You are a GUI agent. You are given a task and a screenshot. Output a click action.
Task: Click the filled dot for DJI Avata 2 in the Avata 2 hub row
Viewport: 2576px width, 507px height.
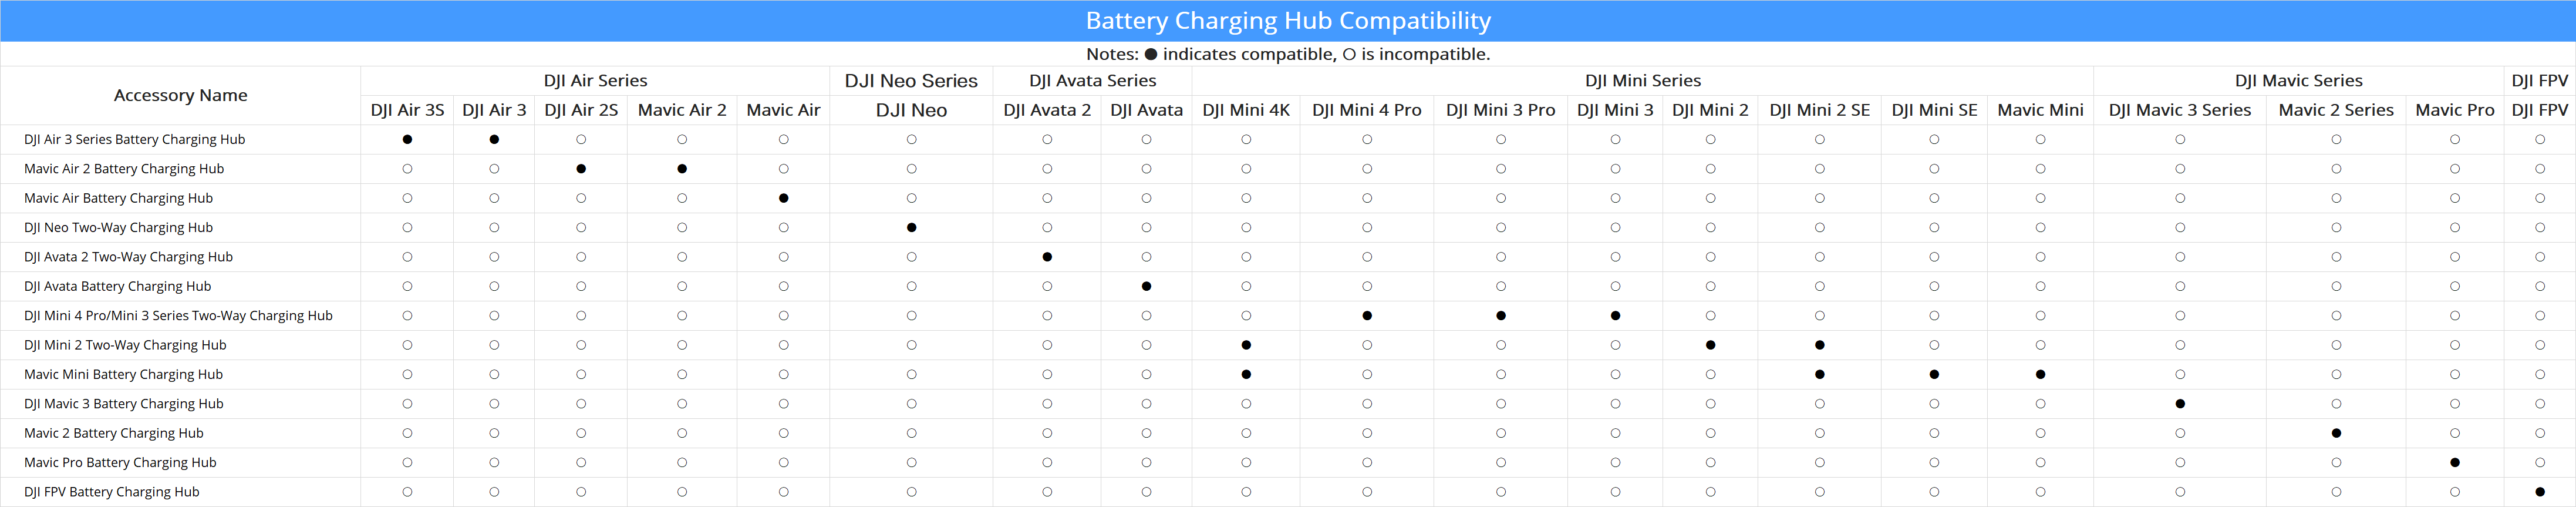click(1047, 257)
